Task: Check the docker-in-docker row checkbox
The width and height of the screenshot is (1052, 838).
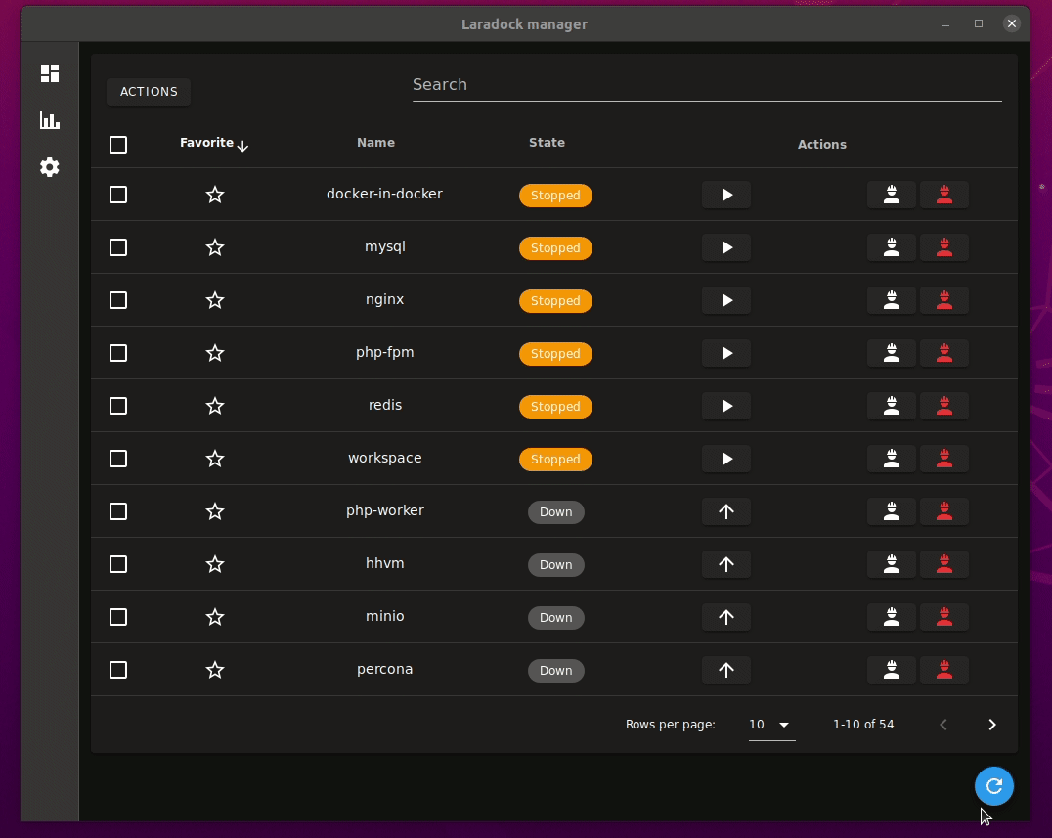Action: tap(118, 195)
